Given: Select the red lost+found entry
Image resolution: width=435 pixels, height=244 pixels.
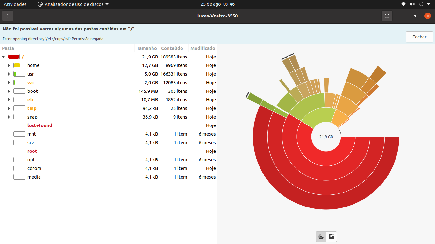Looking at the screenshot, I should pos(40,125).
